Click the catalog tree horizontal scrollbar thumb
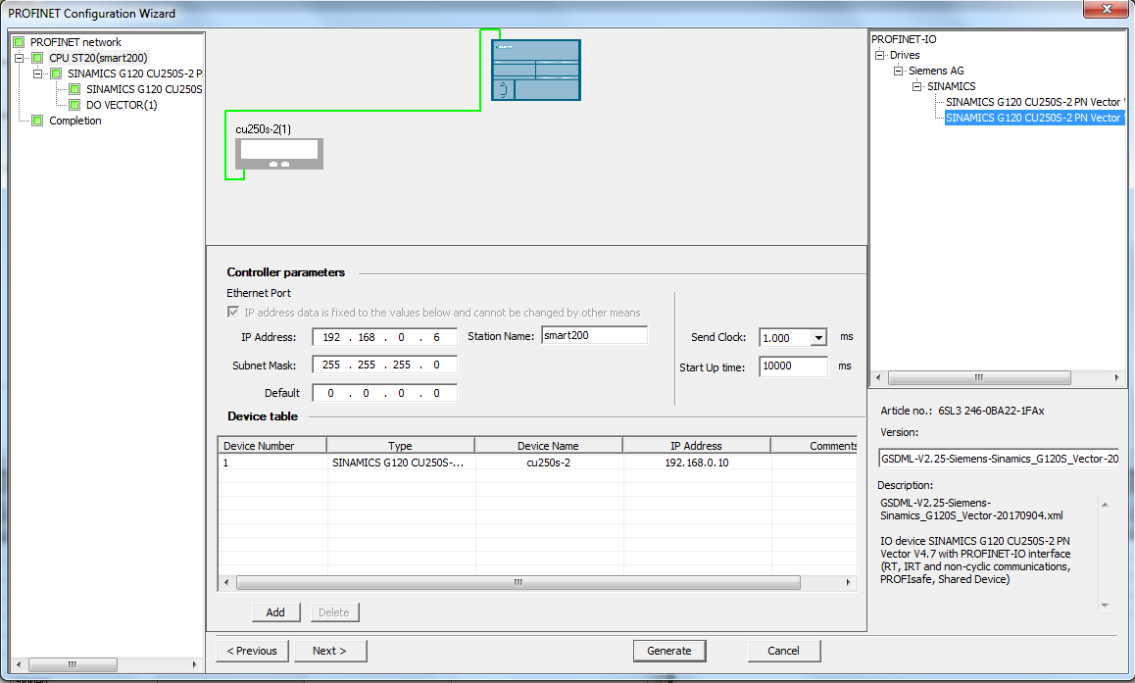The width and height of the screenshot is (1135, 683). point(979,377)
